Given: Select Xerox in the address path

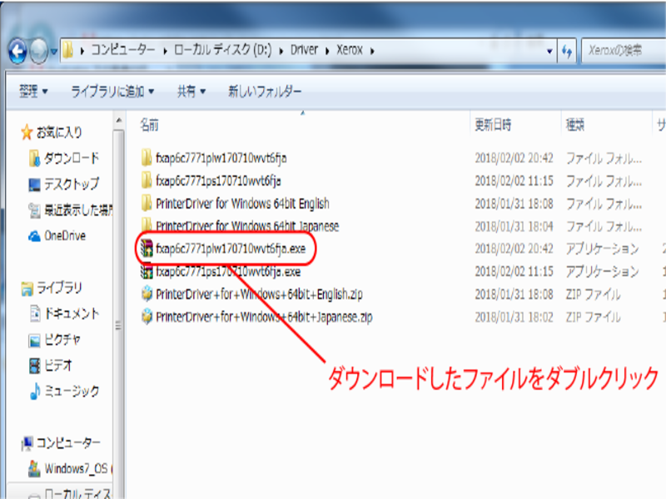Looking at the screenshot, I should [x=350, y=50].
